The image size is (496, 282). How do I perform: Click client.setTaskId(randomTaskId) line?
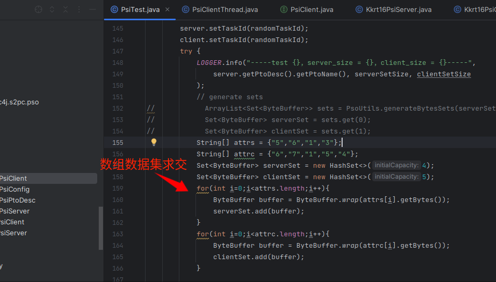coord(244,40)
